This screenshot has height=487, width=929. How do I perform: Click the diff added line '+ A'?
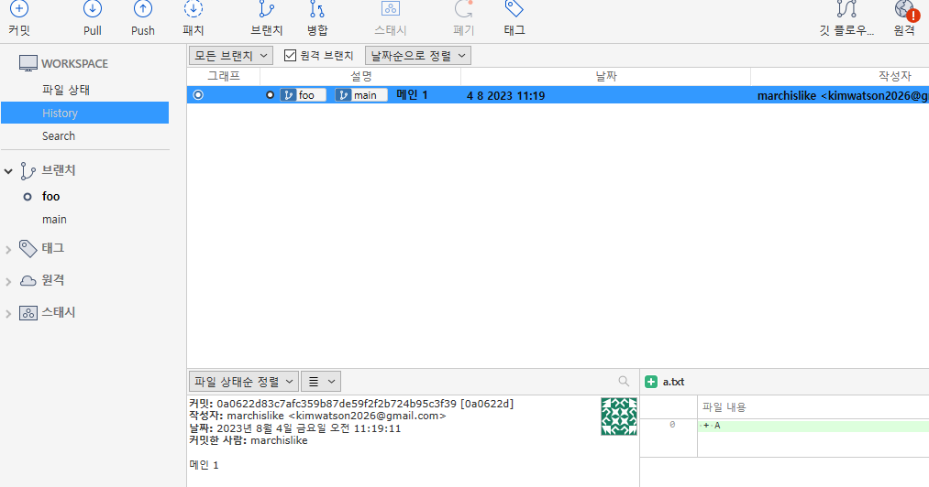(813, 426)
